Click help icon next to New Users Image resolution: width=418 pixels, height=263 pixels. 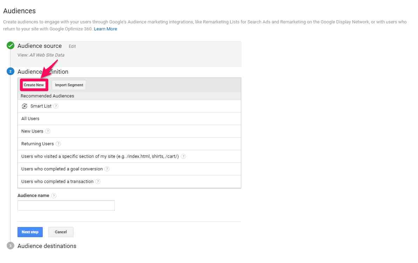[x=48, y=131]
